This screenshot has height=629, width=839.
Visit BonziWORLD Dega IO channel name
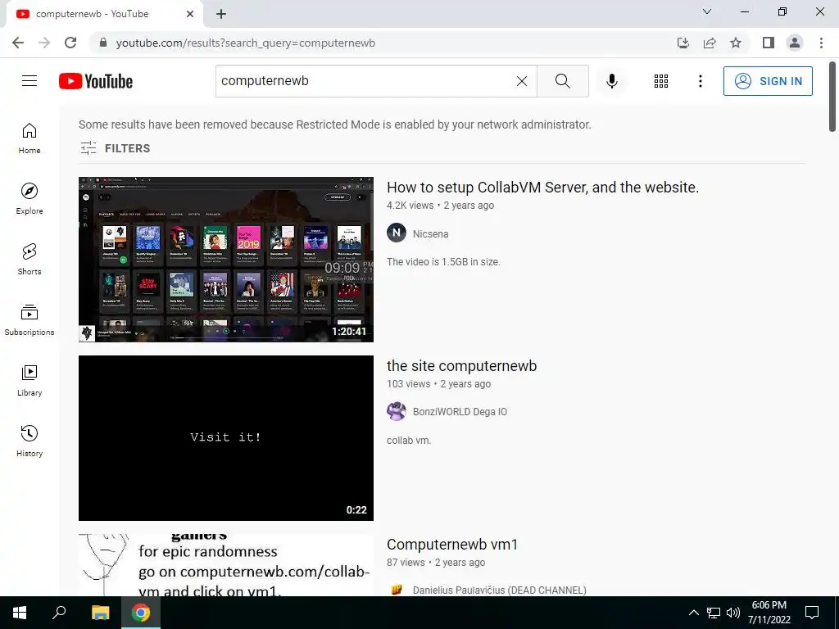460,412
